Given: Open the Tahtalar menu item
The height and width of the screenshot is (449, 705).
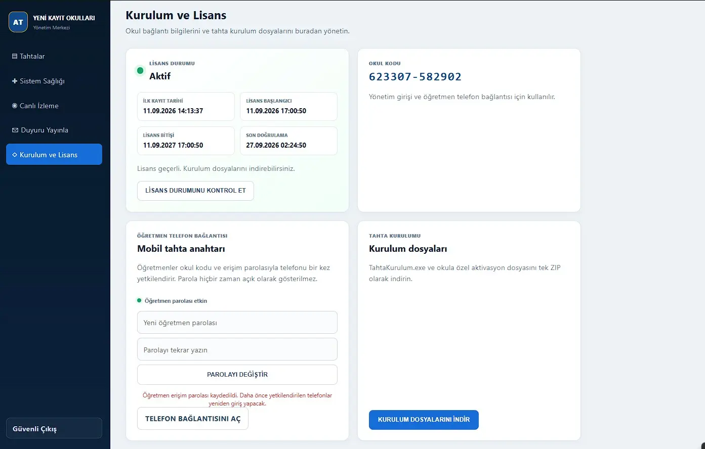Looking at the screenshot, I should click(x=54, y=56).
